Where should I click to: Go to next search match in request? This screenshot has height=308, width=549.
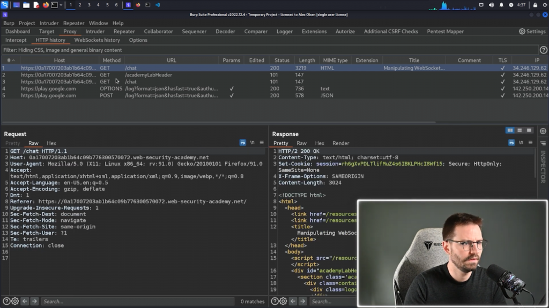tap(34, 302)
